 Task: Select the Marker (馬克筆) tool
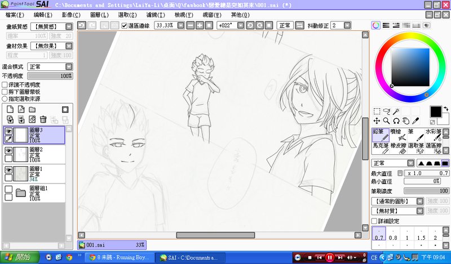pyautogui.click(x=381, y=148)
